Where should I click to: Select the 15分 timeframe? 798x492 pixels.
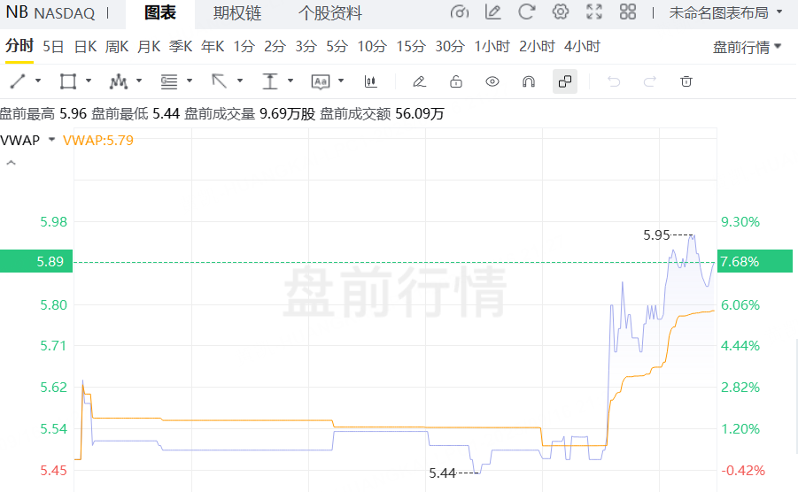(x=411, y=47)
